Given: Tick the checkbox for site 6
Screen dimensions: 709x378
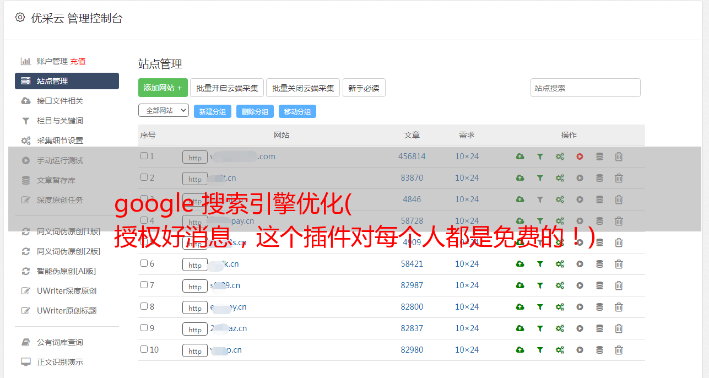Looking at the screenshot, I should point(144,263).
